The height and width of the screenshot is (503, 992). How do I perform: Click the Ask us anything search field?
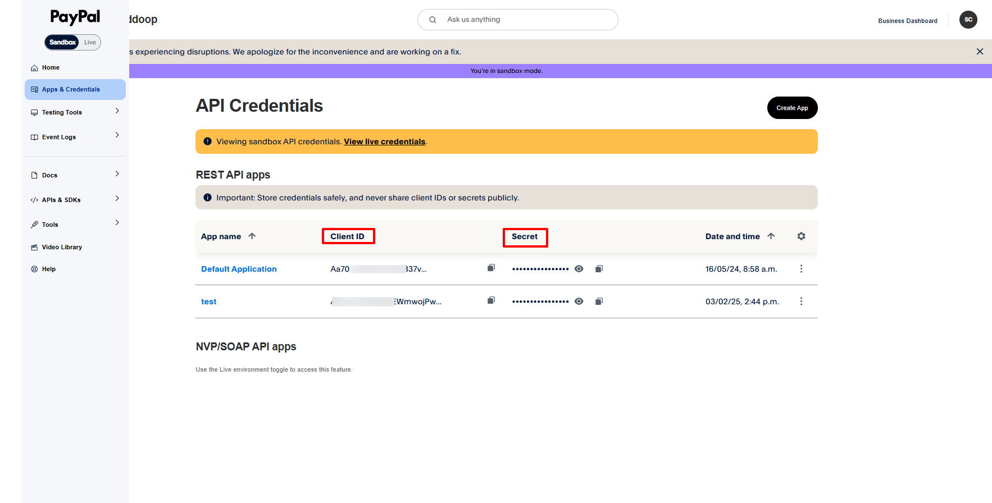tap(522, 20)
